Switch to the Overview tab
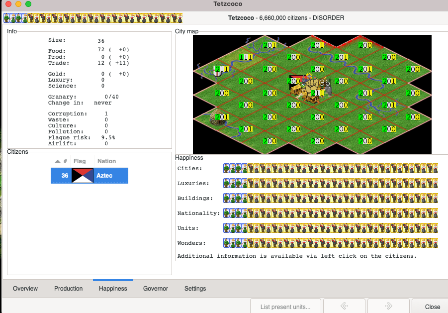448x313 pixels. [x=25, y=289]
